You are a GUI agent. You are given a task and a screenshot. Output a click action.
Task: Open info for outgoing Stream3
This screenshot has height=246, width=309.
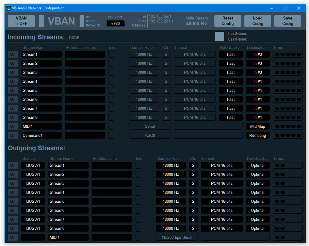pos(138,183)
